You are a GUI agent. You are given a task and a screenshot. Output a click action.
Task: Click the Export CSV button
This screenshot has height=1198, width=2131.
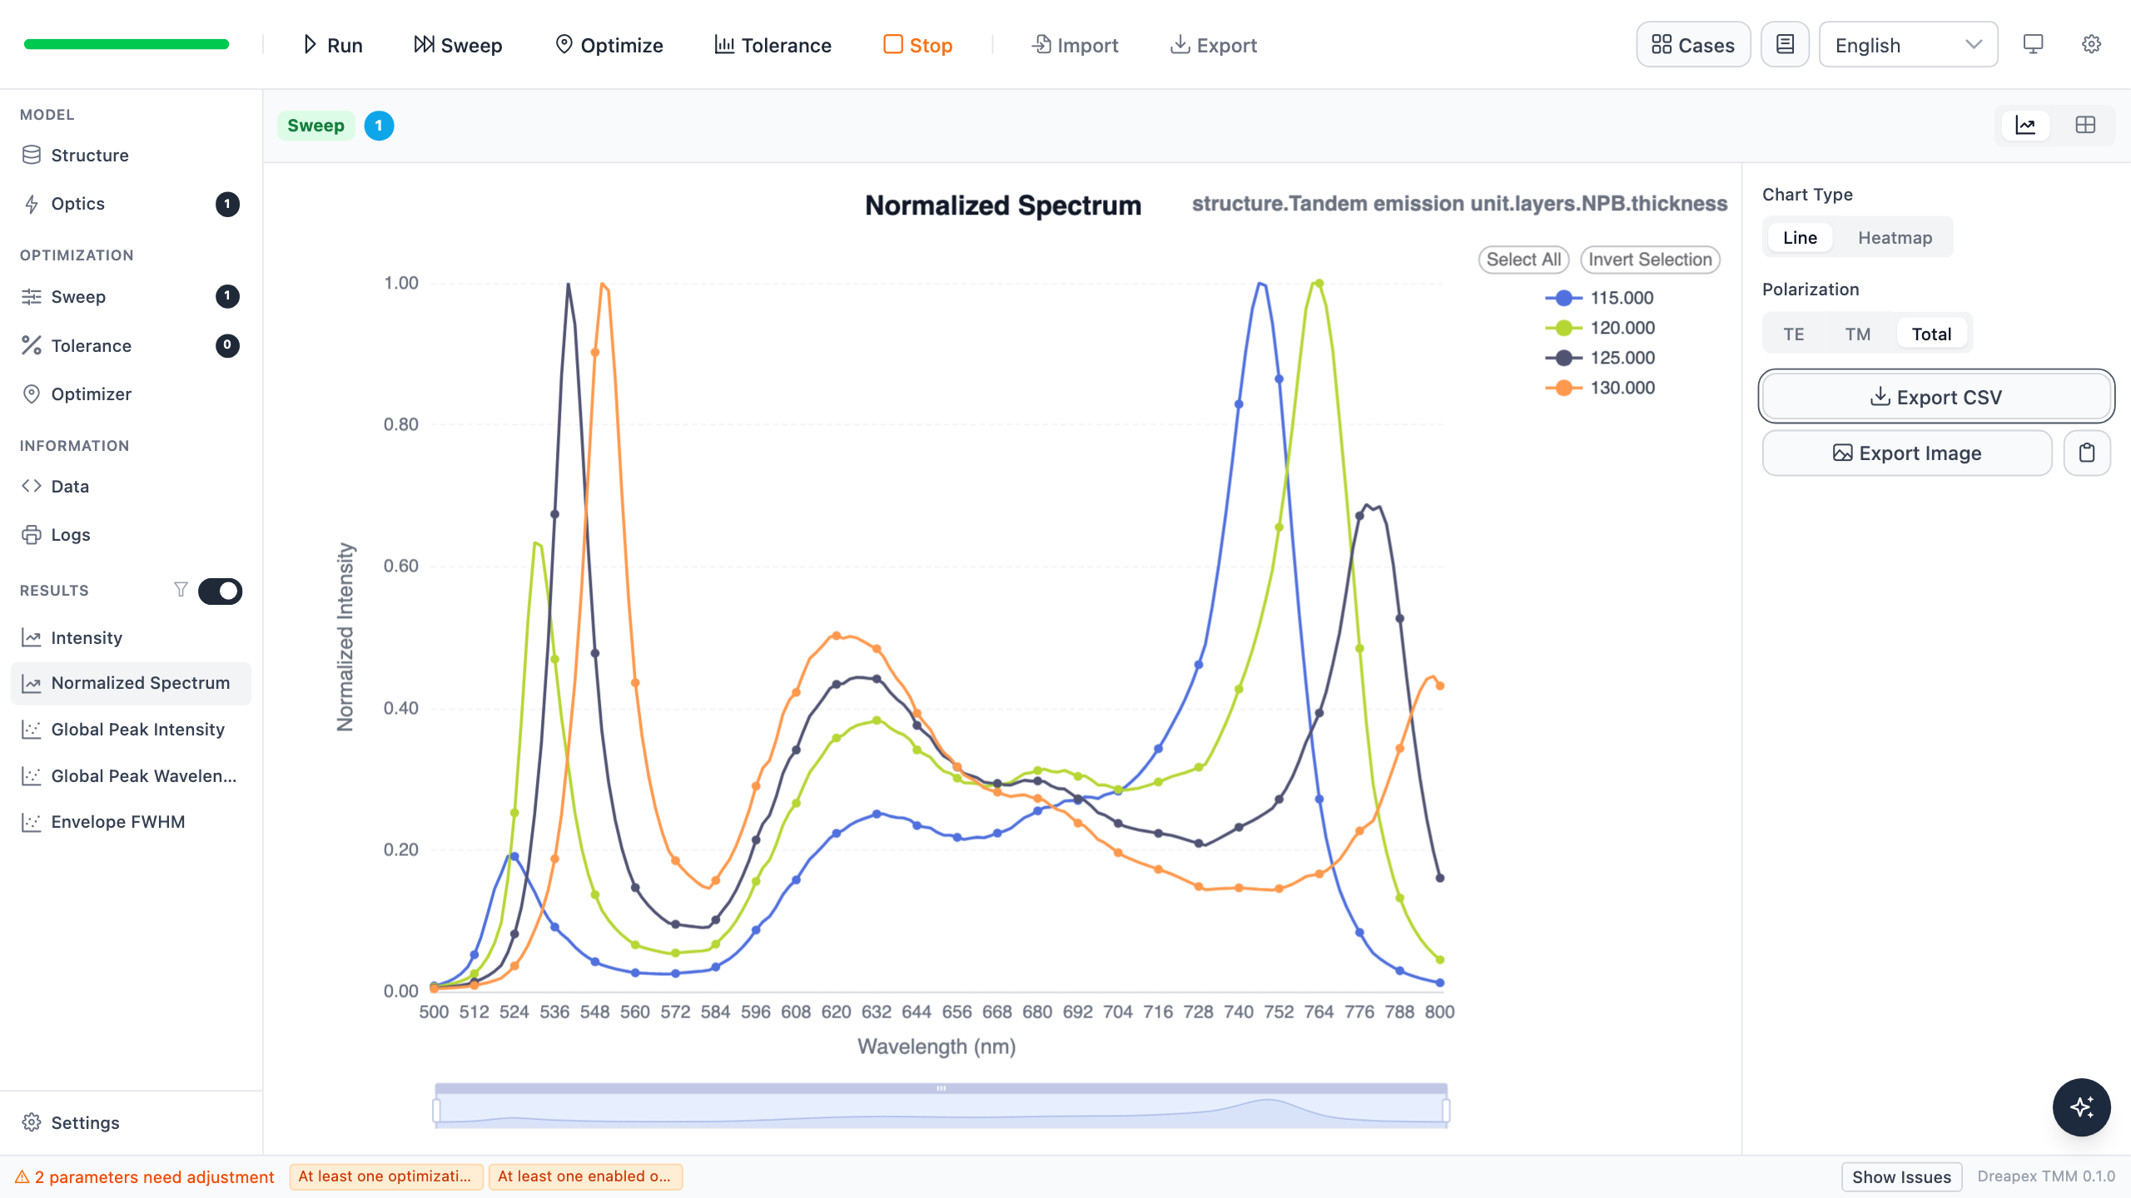[1936, 397]
